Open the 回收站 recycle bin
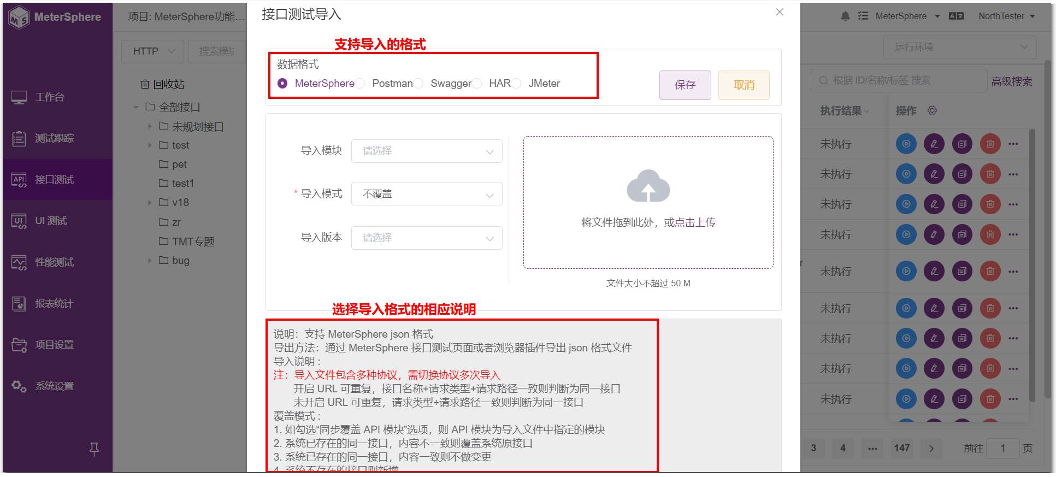Viewport: 1056px width, 477px height. point(162,84)
